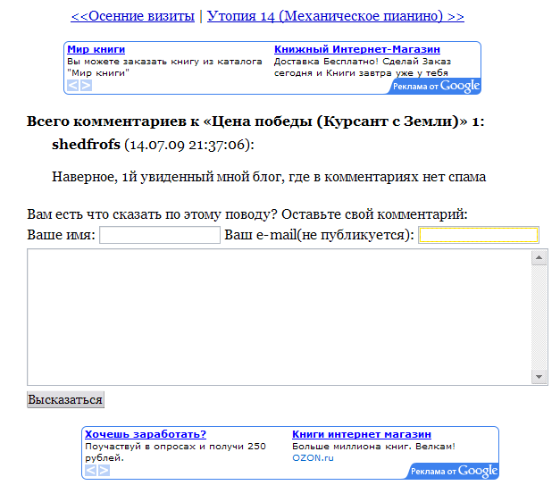Click the comment box scroll up arrow
Screen dimensions: 560x502
click(539, 257)
